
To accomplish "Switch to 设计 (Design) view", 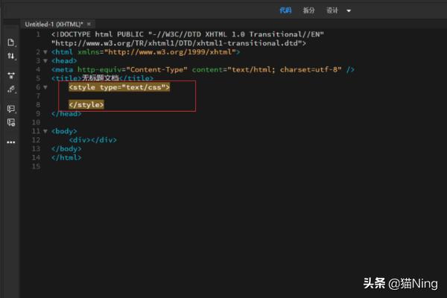I will pos(332,10).
